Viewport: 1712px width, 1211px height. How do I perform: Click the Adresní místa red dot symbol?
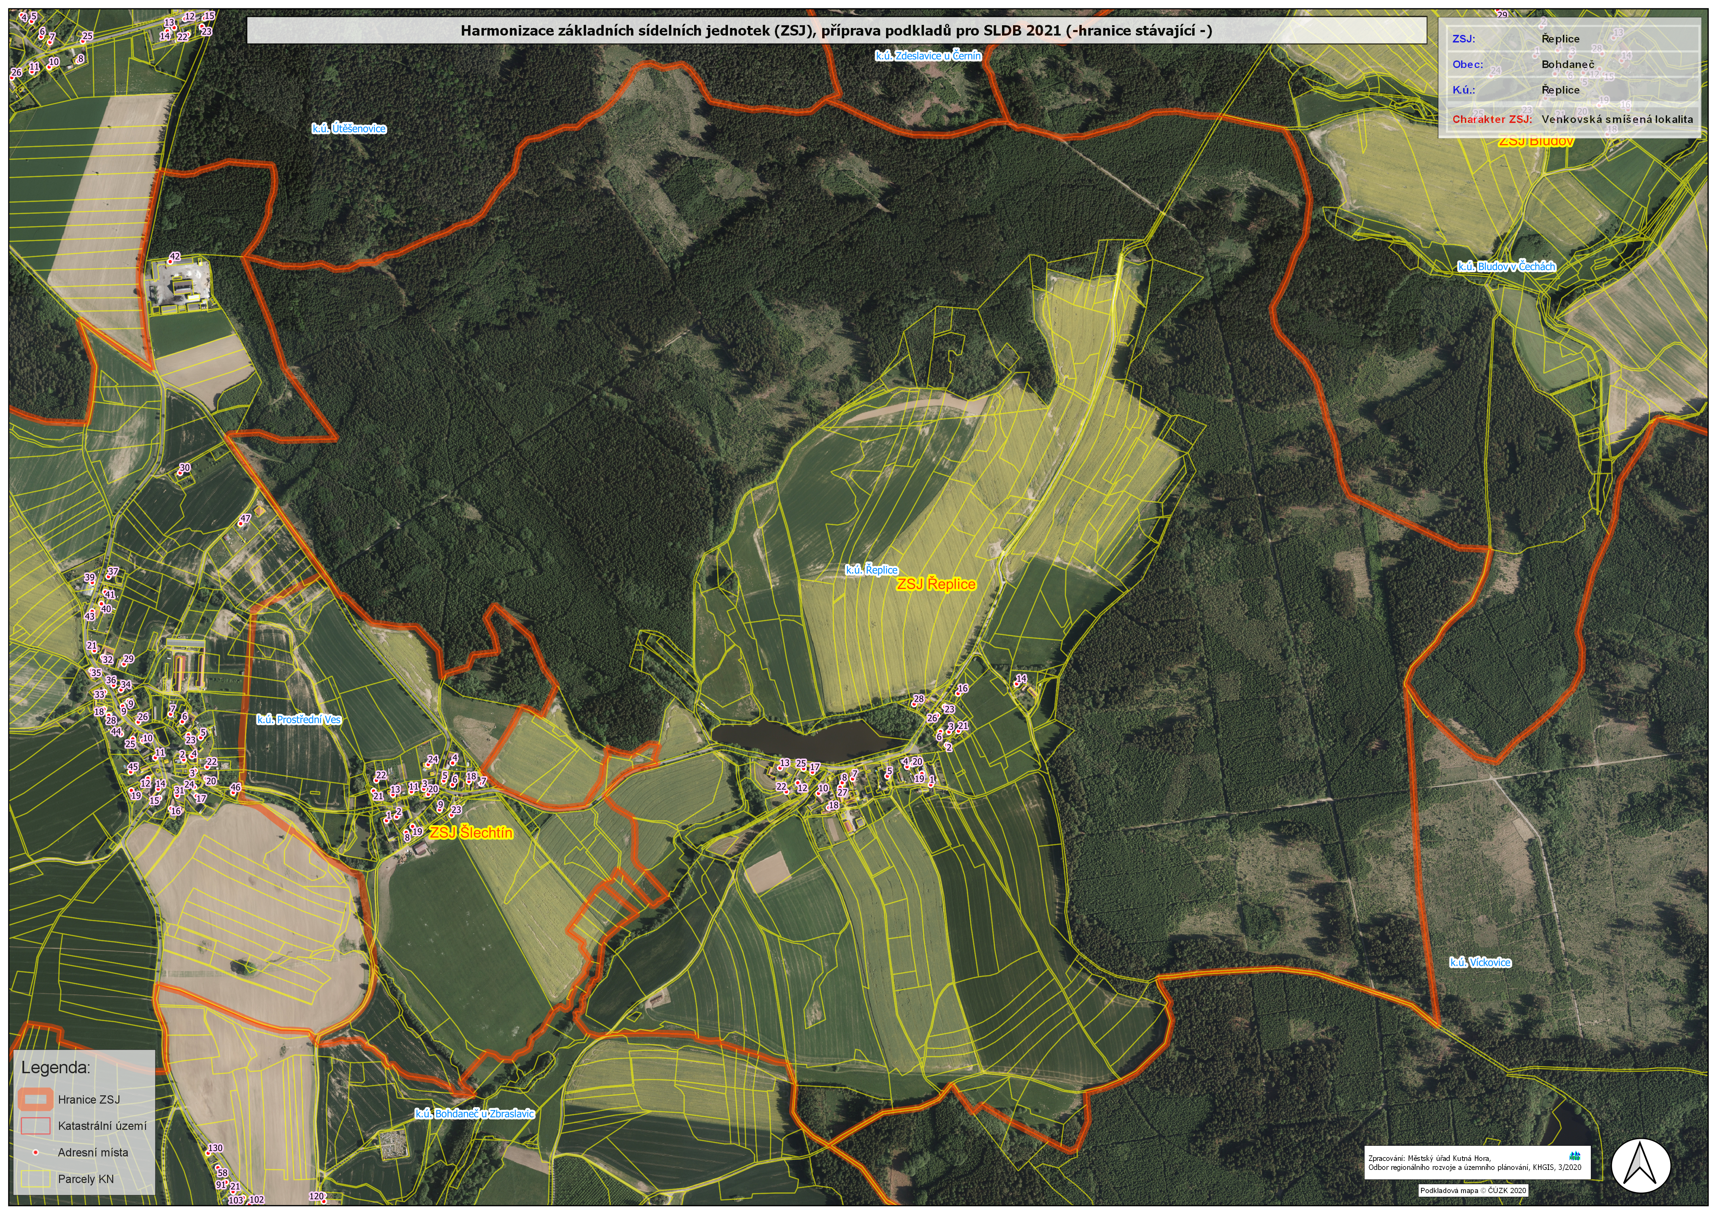click(x=35, y=1153)
